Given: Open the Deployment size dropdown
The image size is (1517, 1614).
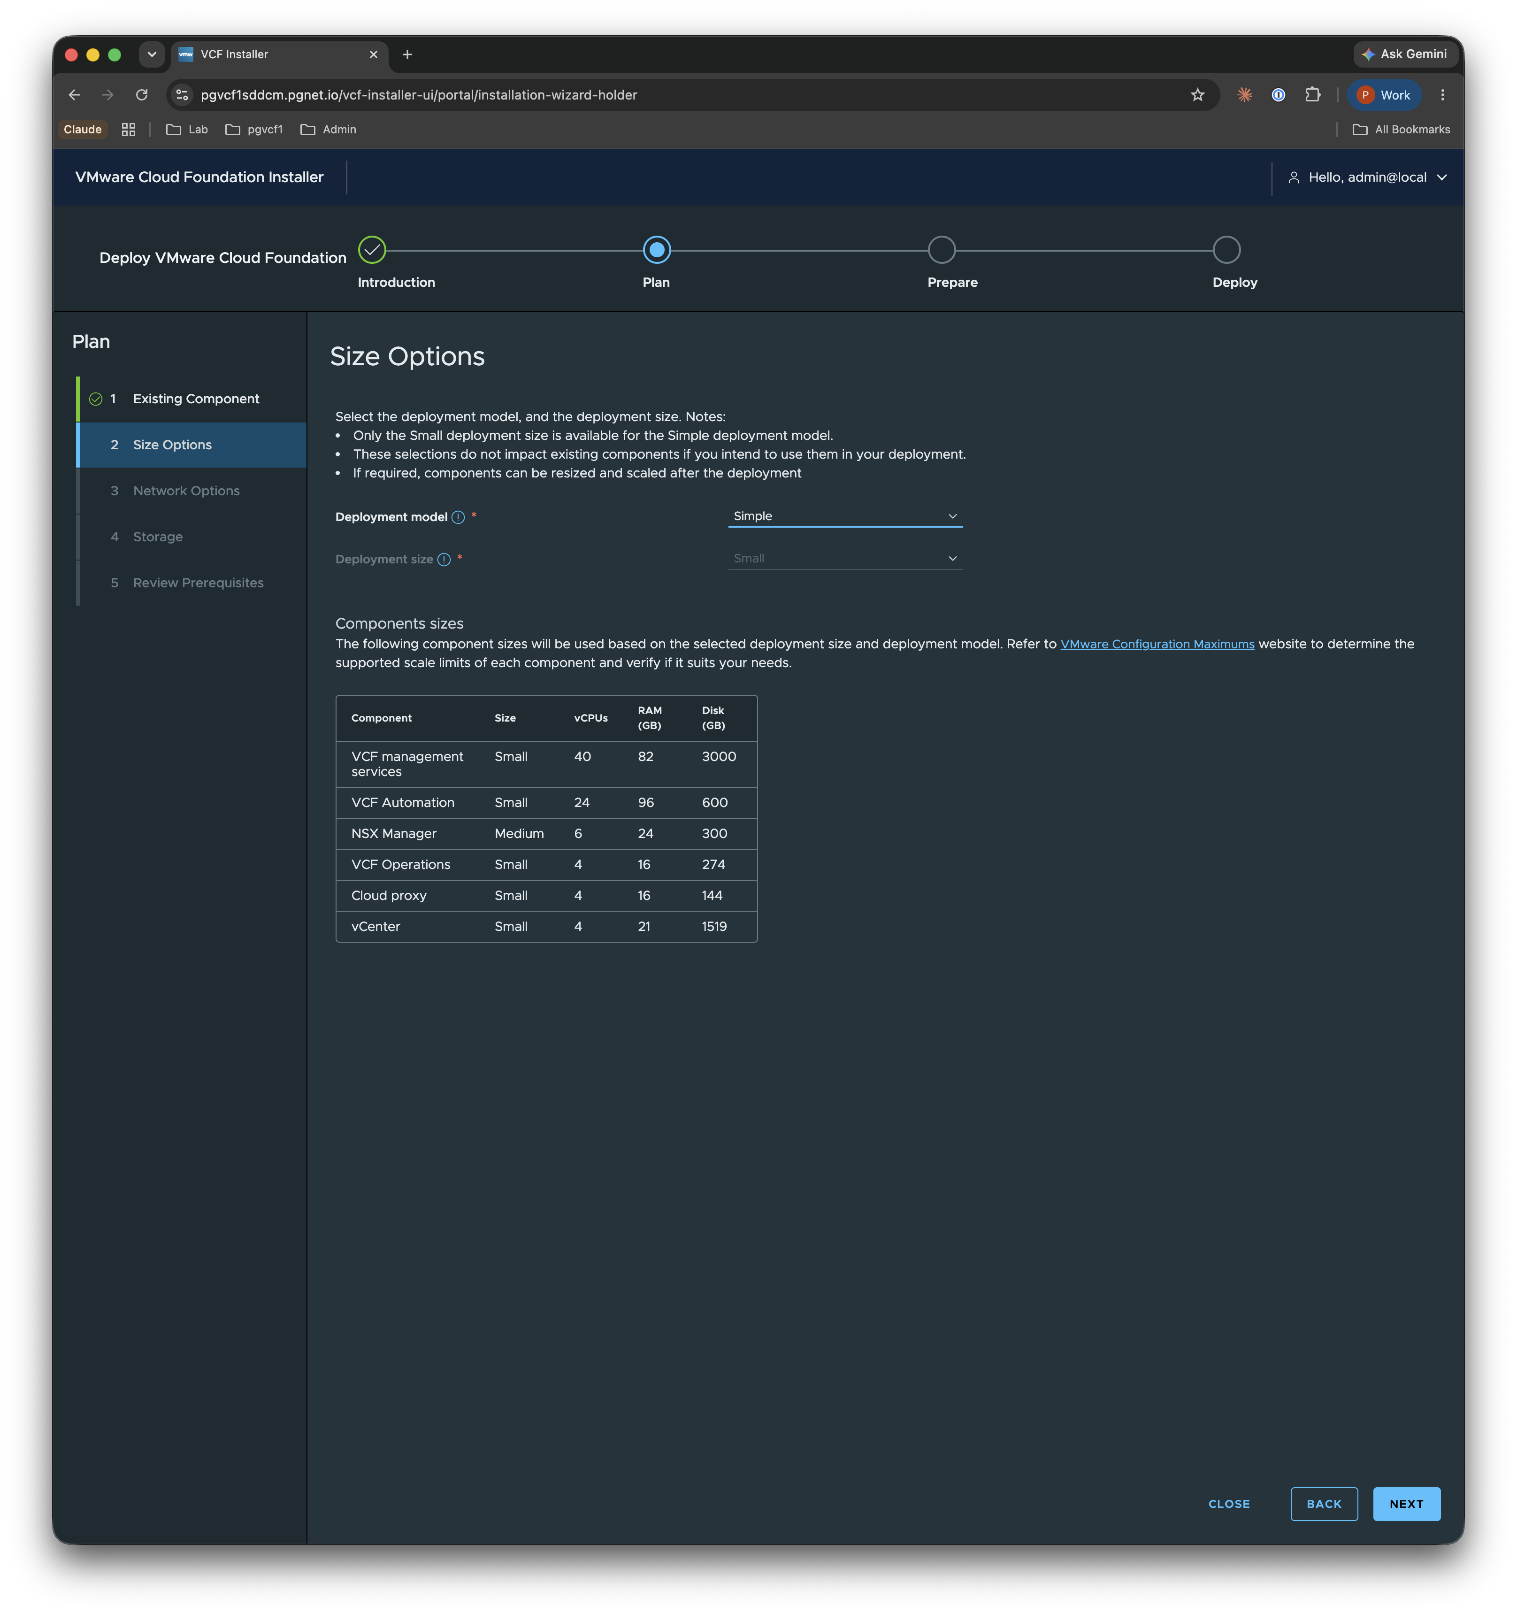Looking at the screenshot, I should click(845, 559).
